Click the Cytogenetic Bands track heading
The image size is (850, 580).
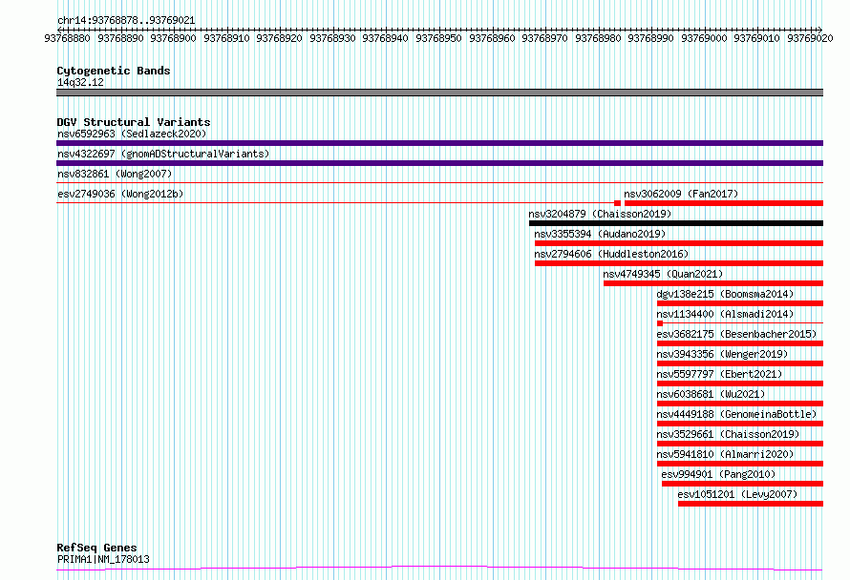coord(114,71)
